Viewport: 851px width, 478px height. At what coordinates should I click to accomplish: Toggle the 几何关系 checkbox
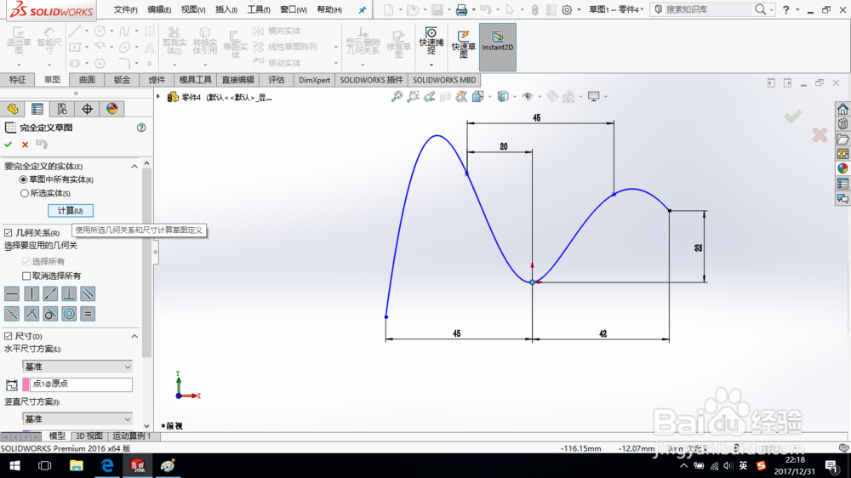pos(9,233)
